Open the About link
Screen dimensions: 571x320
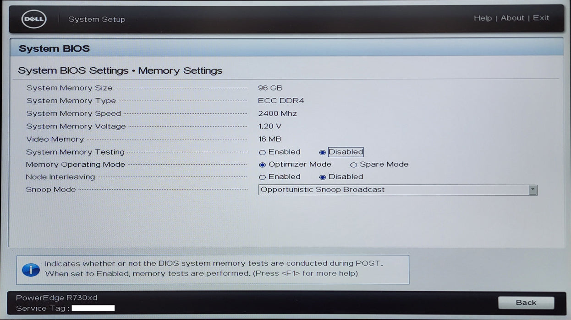click(x=512, y=18)
